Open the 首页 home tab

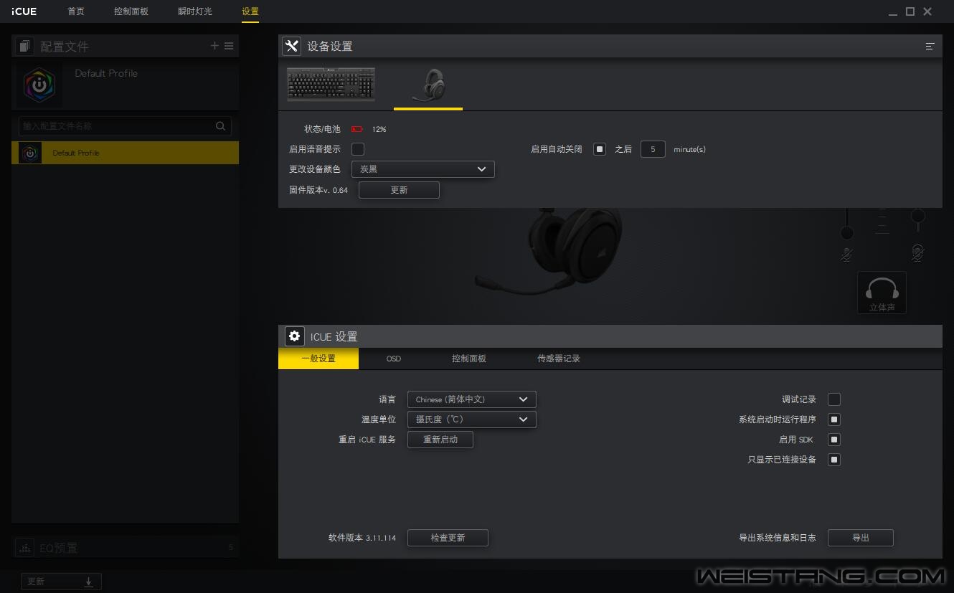76,11
